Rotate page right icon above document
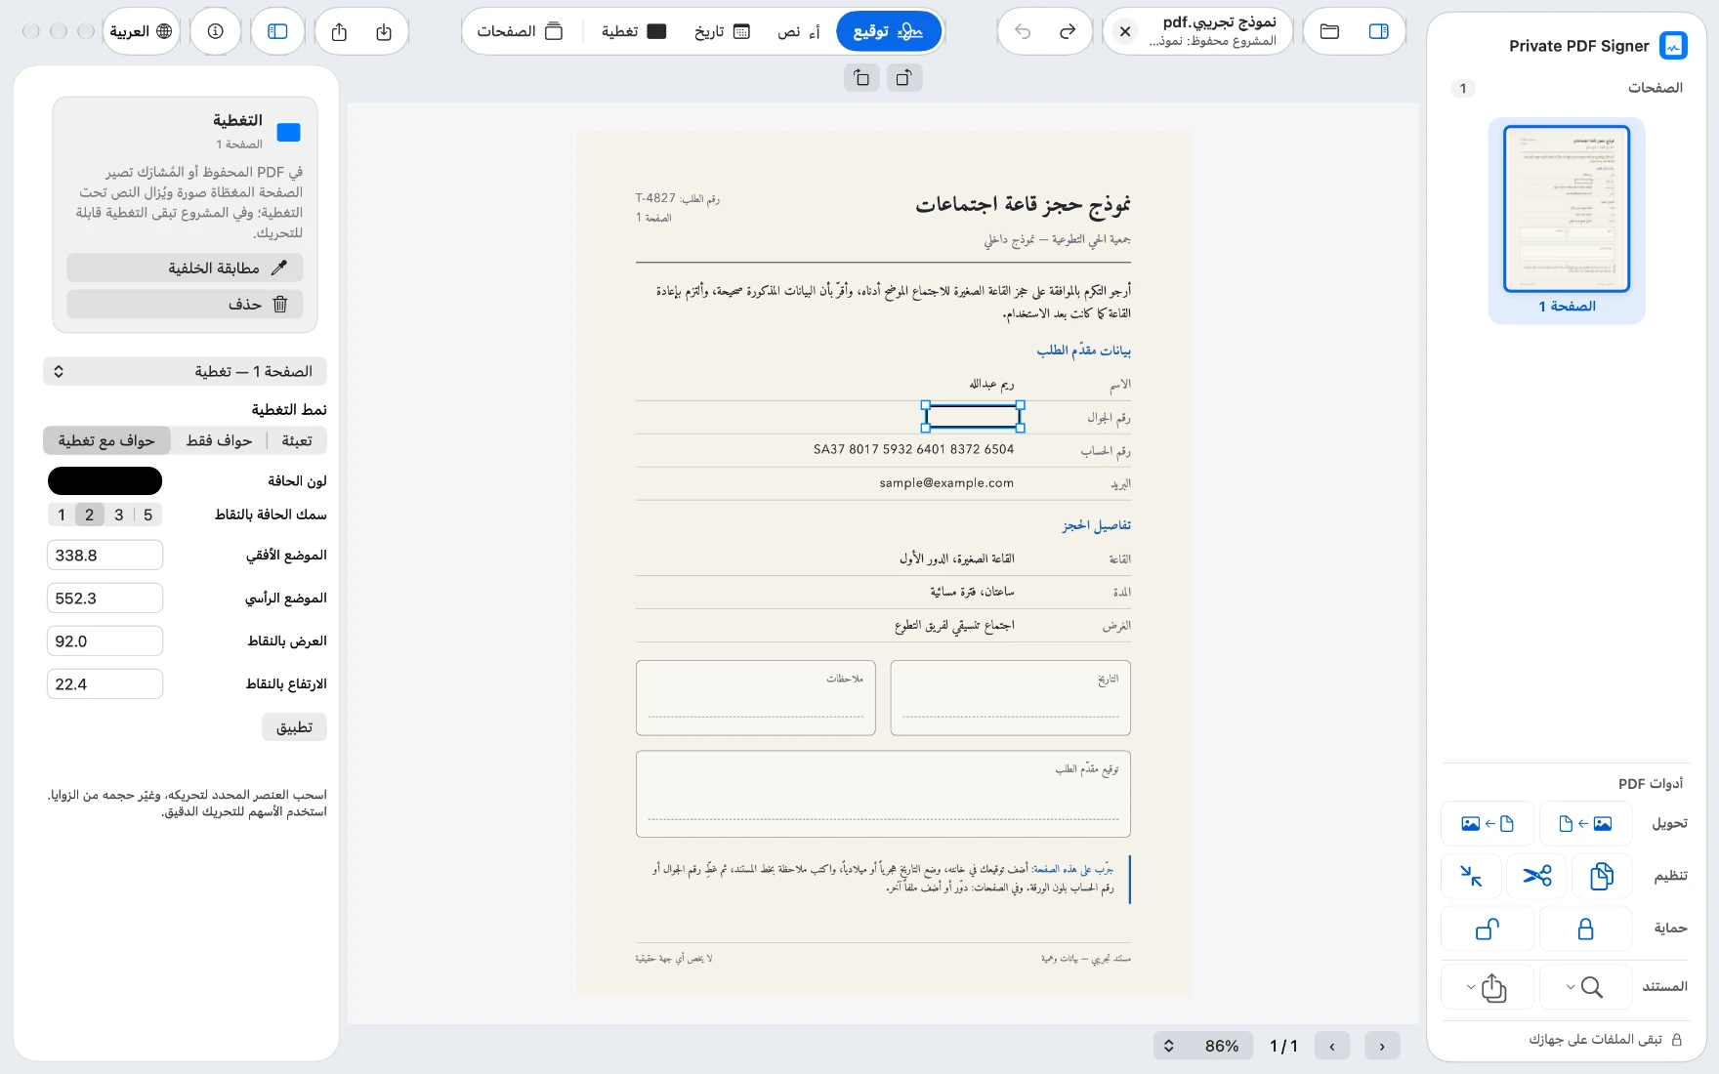The image size is (1719, 1074). click(x=904, y=77)
